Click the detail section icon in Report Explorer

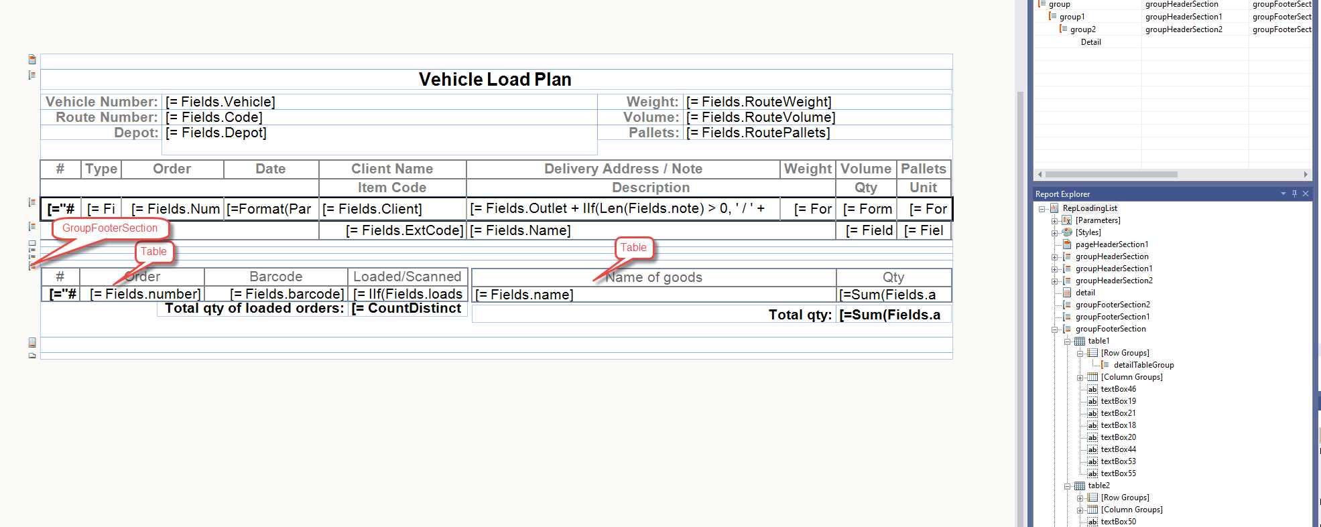click(1067, 293)
